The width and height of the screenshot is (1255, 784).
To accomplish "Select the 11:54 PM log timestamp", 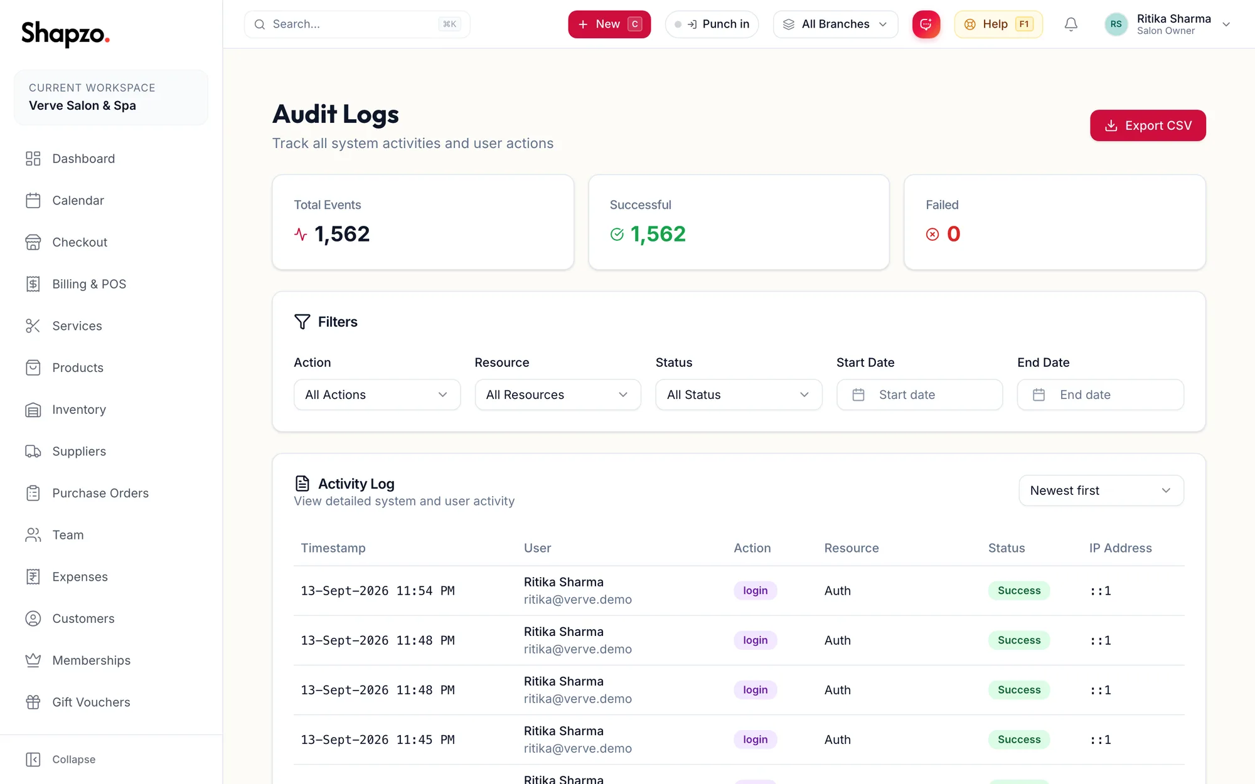I will coord(378,591).
